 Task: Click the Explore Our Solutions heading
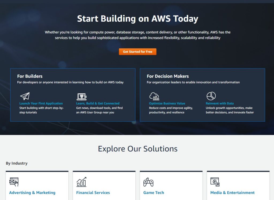click(138, 149)
